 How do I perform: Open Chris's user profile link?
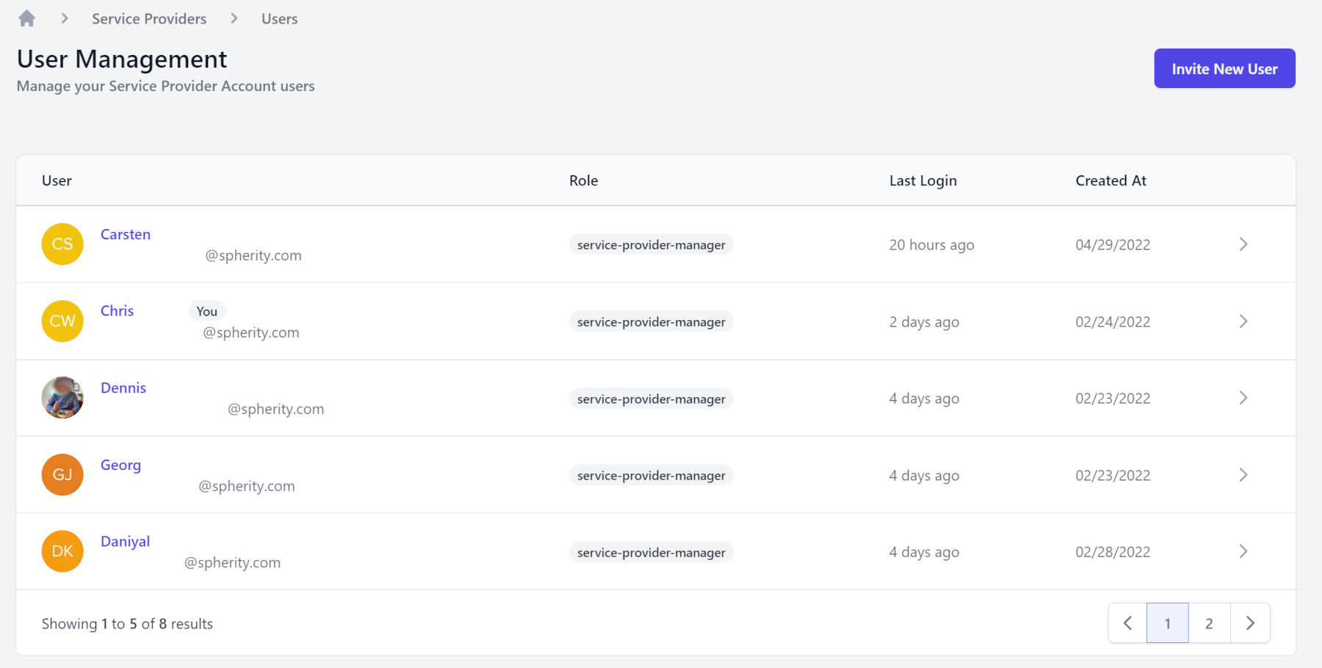pyautogui.click(x=117, y=310)
